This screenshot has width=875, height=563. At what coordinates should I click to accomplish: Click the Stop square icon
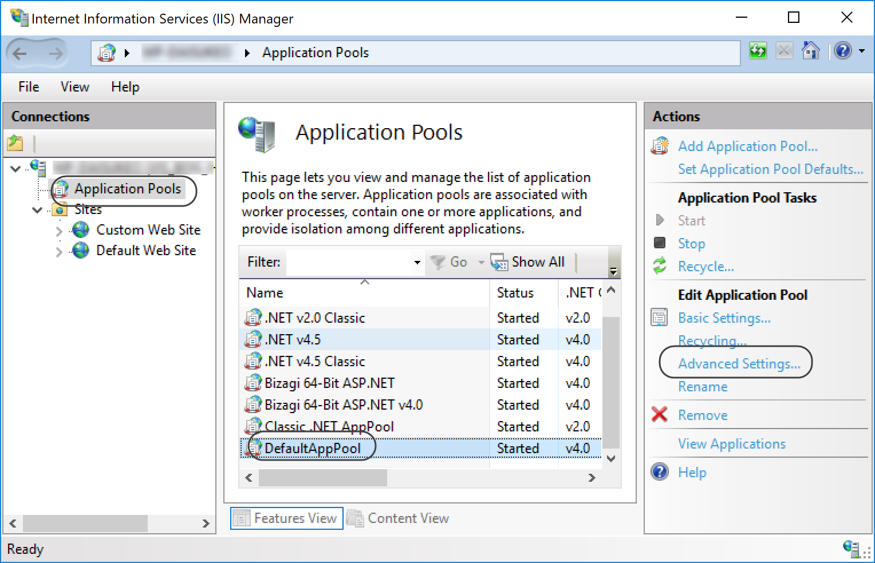(x=660, y=243)
